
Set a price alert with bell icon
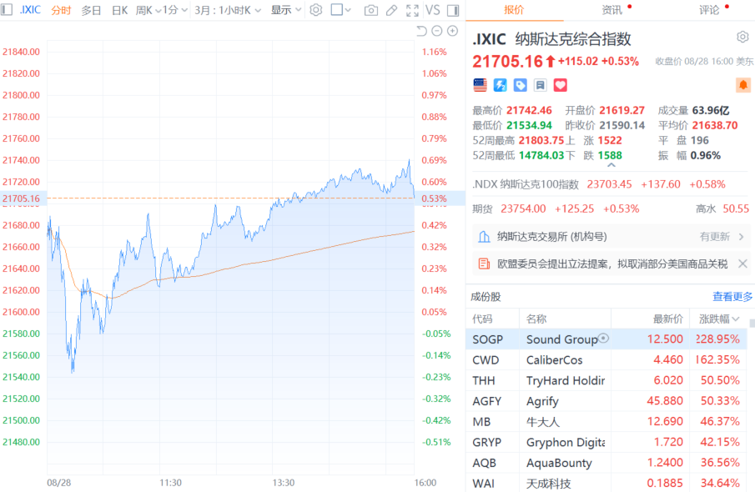pyautogui.click(x=743, y=85)
